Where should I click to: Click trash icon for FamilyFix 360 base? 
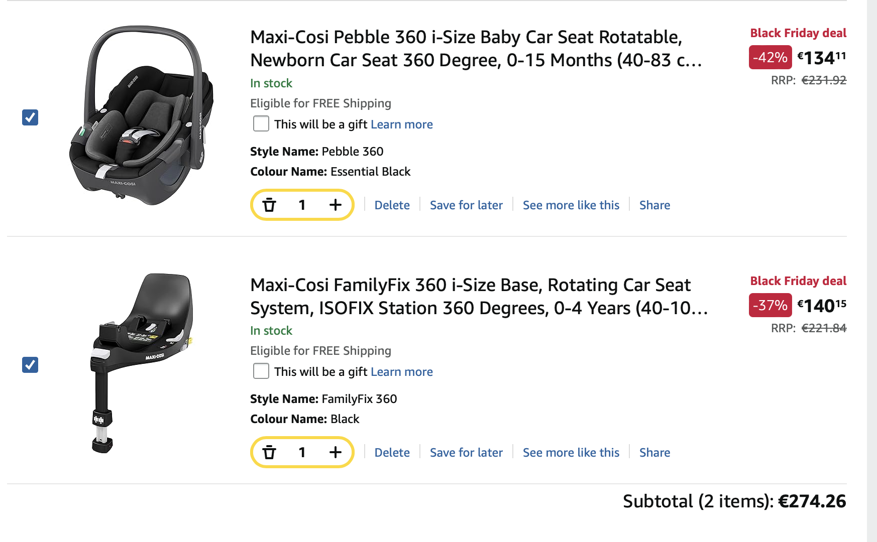click(x=269, y=452)
